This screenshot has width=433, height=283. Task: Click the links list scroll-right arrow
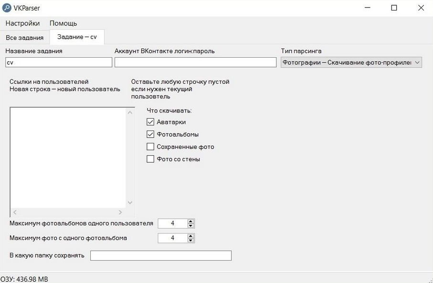click(120, 212)
